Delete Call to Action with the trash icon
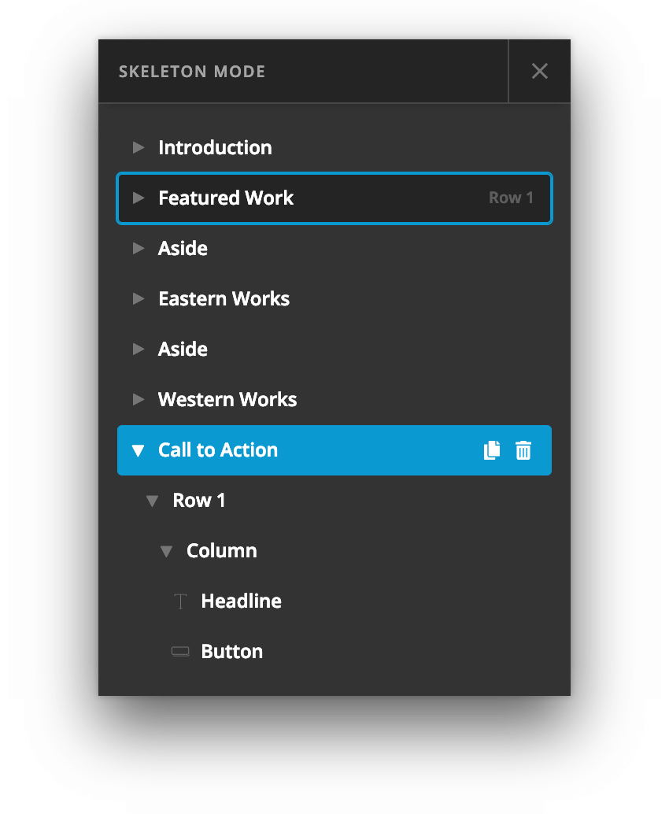 click(x=523, y=450)
